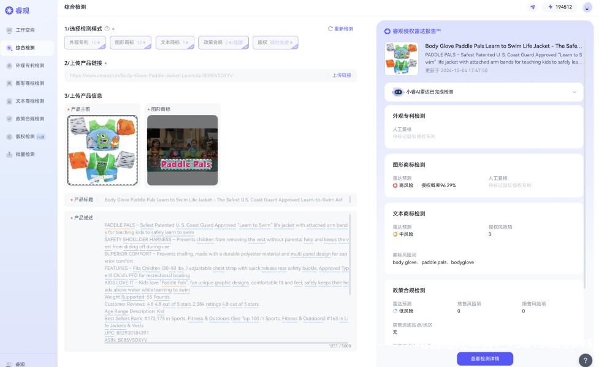Click the 高风险 red ring indicator
Image resolution: width=599 pixels, height=367 pixels.
395,185
